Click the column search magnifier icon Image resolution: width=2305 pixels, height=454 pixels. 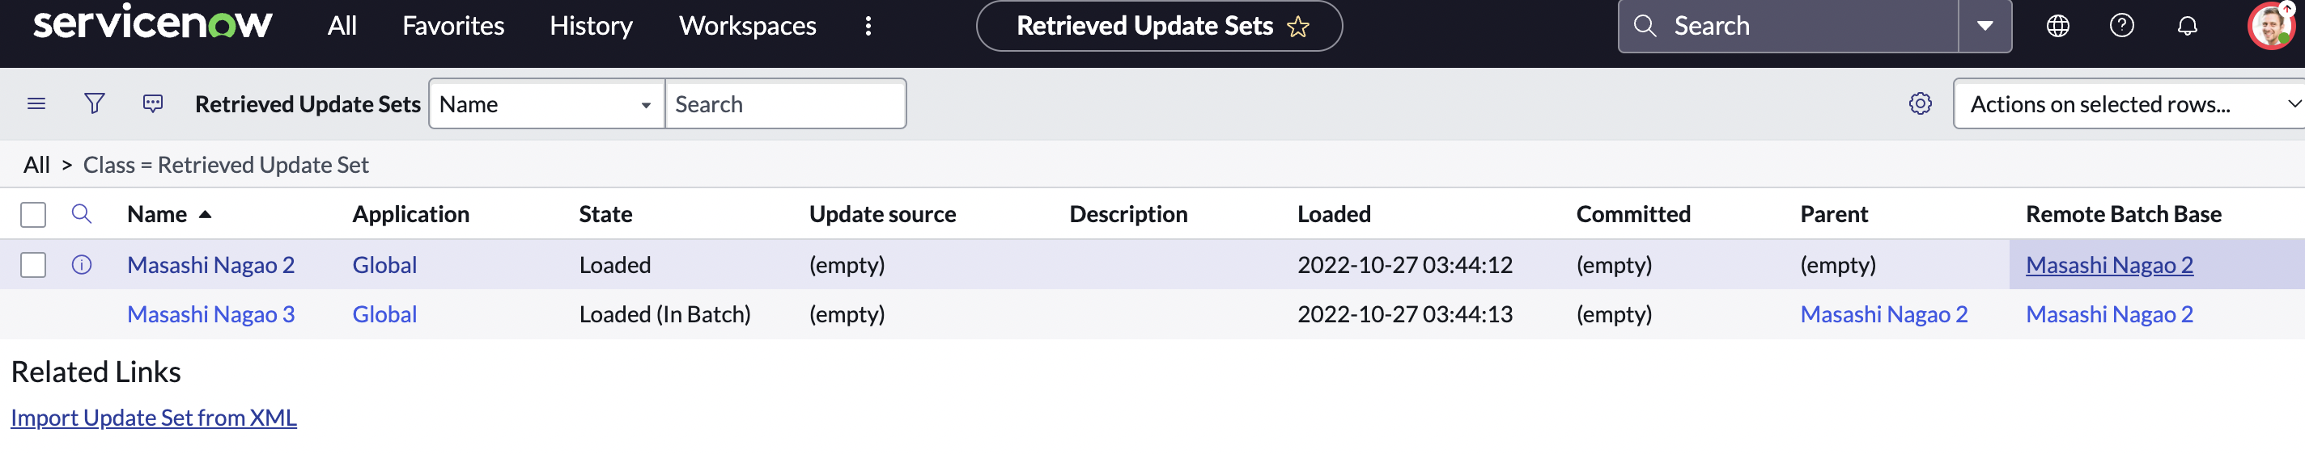[x=82, y=213]
